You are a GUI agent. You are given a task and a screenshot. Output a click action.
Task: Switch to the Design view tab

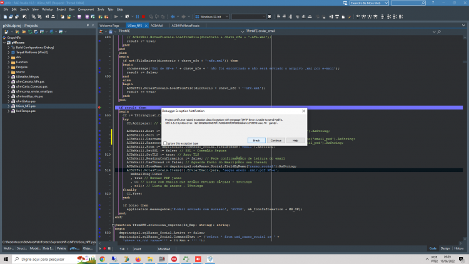pos(445,248)
